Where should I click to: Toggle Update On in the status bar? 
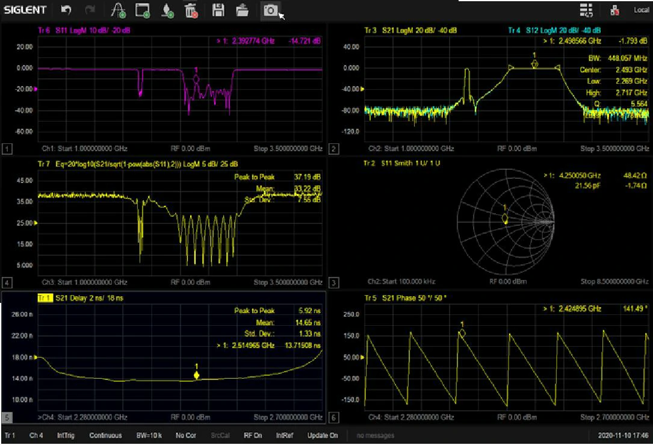tap(323, 435)
